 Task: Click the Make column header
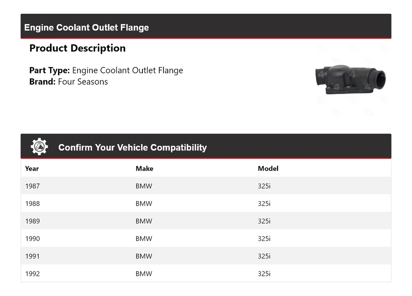point(144,168)
